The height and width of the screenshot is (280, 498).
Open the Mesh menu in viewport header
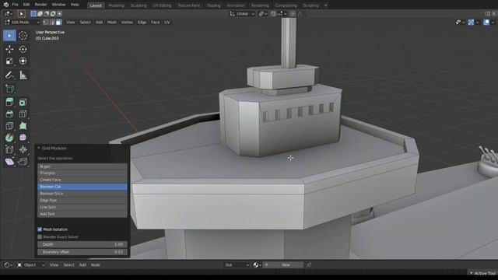[x=112, y=23]
